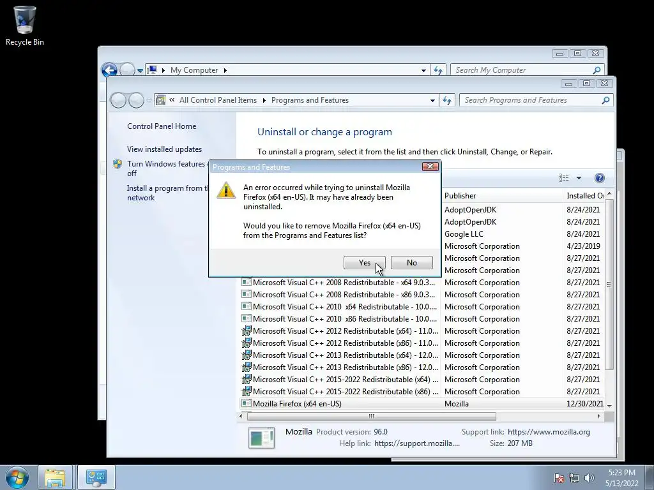Click Control Panel taskbar button
The height and width of the screenshot is (490, 654).
point(96,478)
